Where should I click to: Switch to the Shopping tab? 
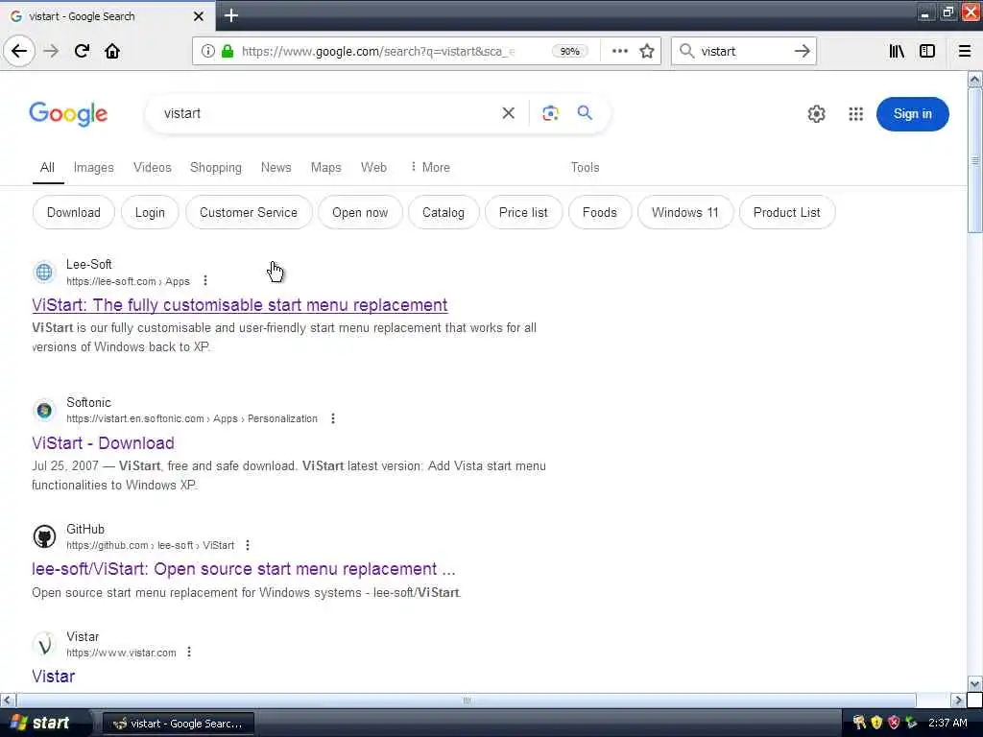[216, 167]
